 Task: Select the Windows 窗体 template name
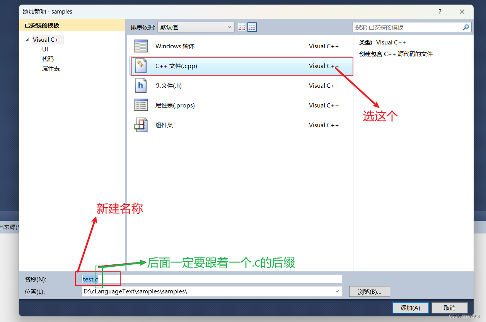click(175, 46)
